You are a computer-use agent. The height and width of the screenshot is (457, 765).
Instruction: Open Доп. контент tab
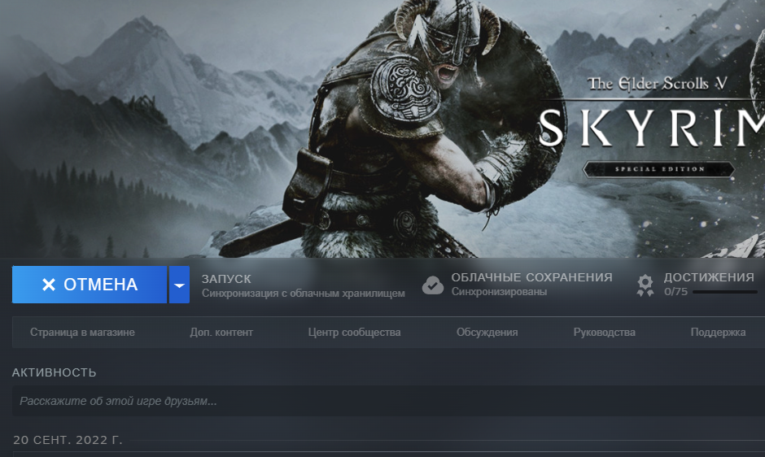221,332
